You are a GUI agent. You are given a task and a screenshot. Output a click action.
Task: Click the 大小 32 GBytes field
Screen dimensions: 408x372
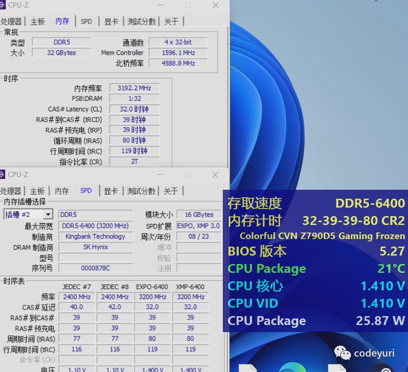62,53
